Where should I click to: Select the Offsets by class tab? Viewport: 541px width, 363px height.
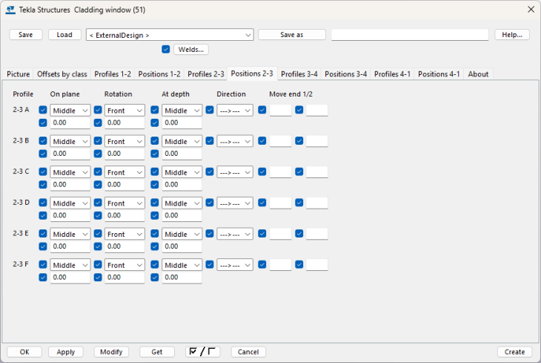click(62, 74)
